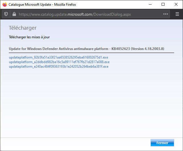Image resolution: width=183 pixels, height=151 pixels.
Task: Close the Catalogue Microsoft Update window
Action: click(176, 5)
